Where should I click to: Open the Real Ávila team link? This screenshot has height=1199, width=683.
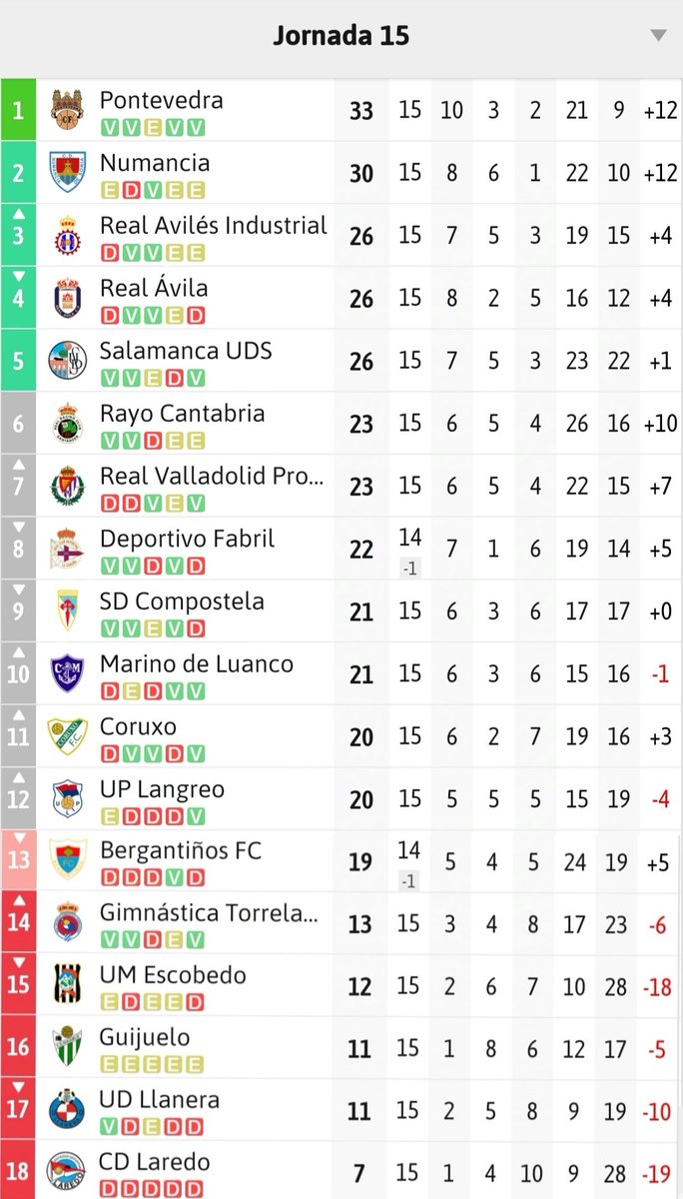pyautogui.click(x=154, y=289)
